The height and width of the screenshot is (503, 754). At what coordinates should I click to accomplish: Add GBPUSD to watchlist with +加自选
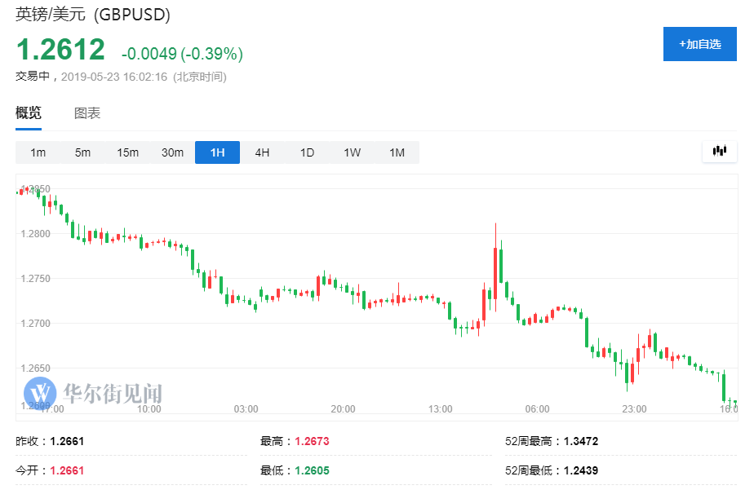click(699, 44)
